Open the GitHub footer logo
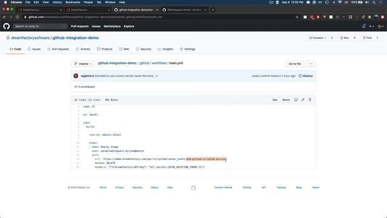 pos(193,188)
